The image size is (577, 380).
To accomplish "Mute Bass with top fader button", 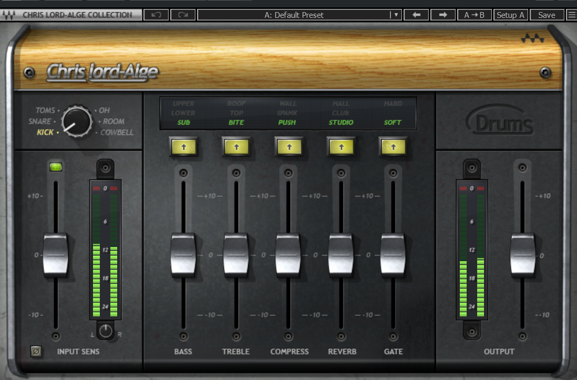I will tap(183, 173).
